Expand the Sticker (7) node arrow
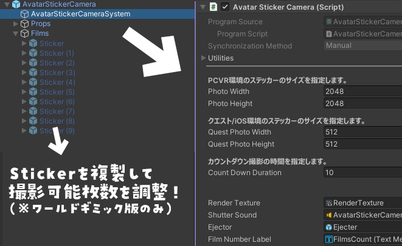This screenshot has height=246, width=402. point(24,111)
